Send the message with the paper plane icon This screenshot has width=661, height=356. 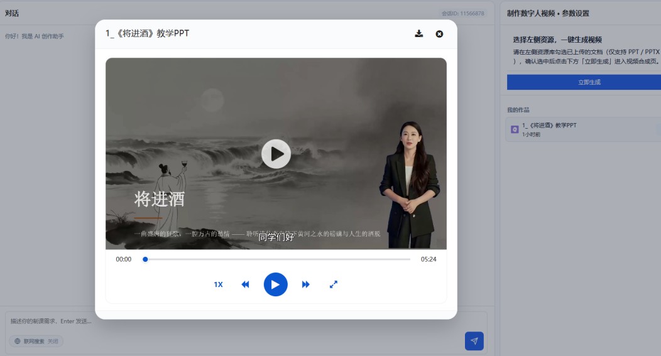[x=474, y=341]
